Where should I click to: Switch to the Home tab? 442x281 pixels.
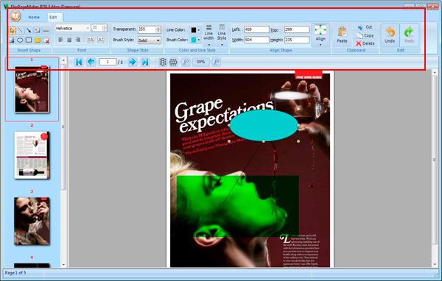[x=34, y=17]
